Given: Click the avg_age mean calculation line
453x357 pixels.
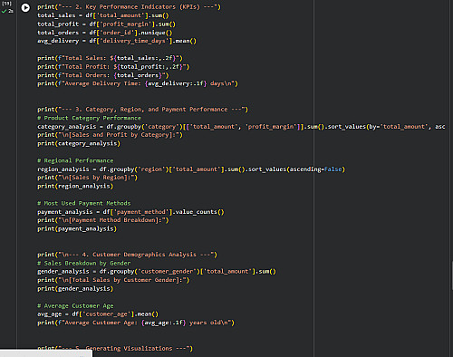Looking at the screenshot, I should click(98, 314).
